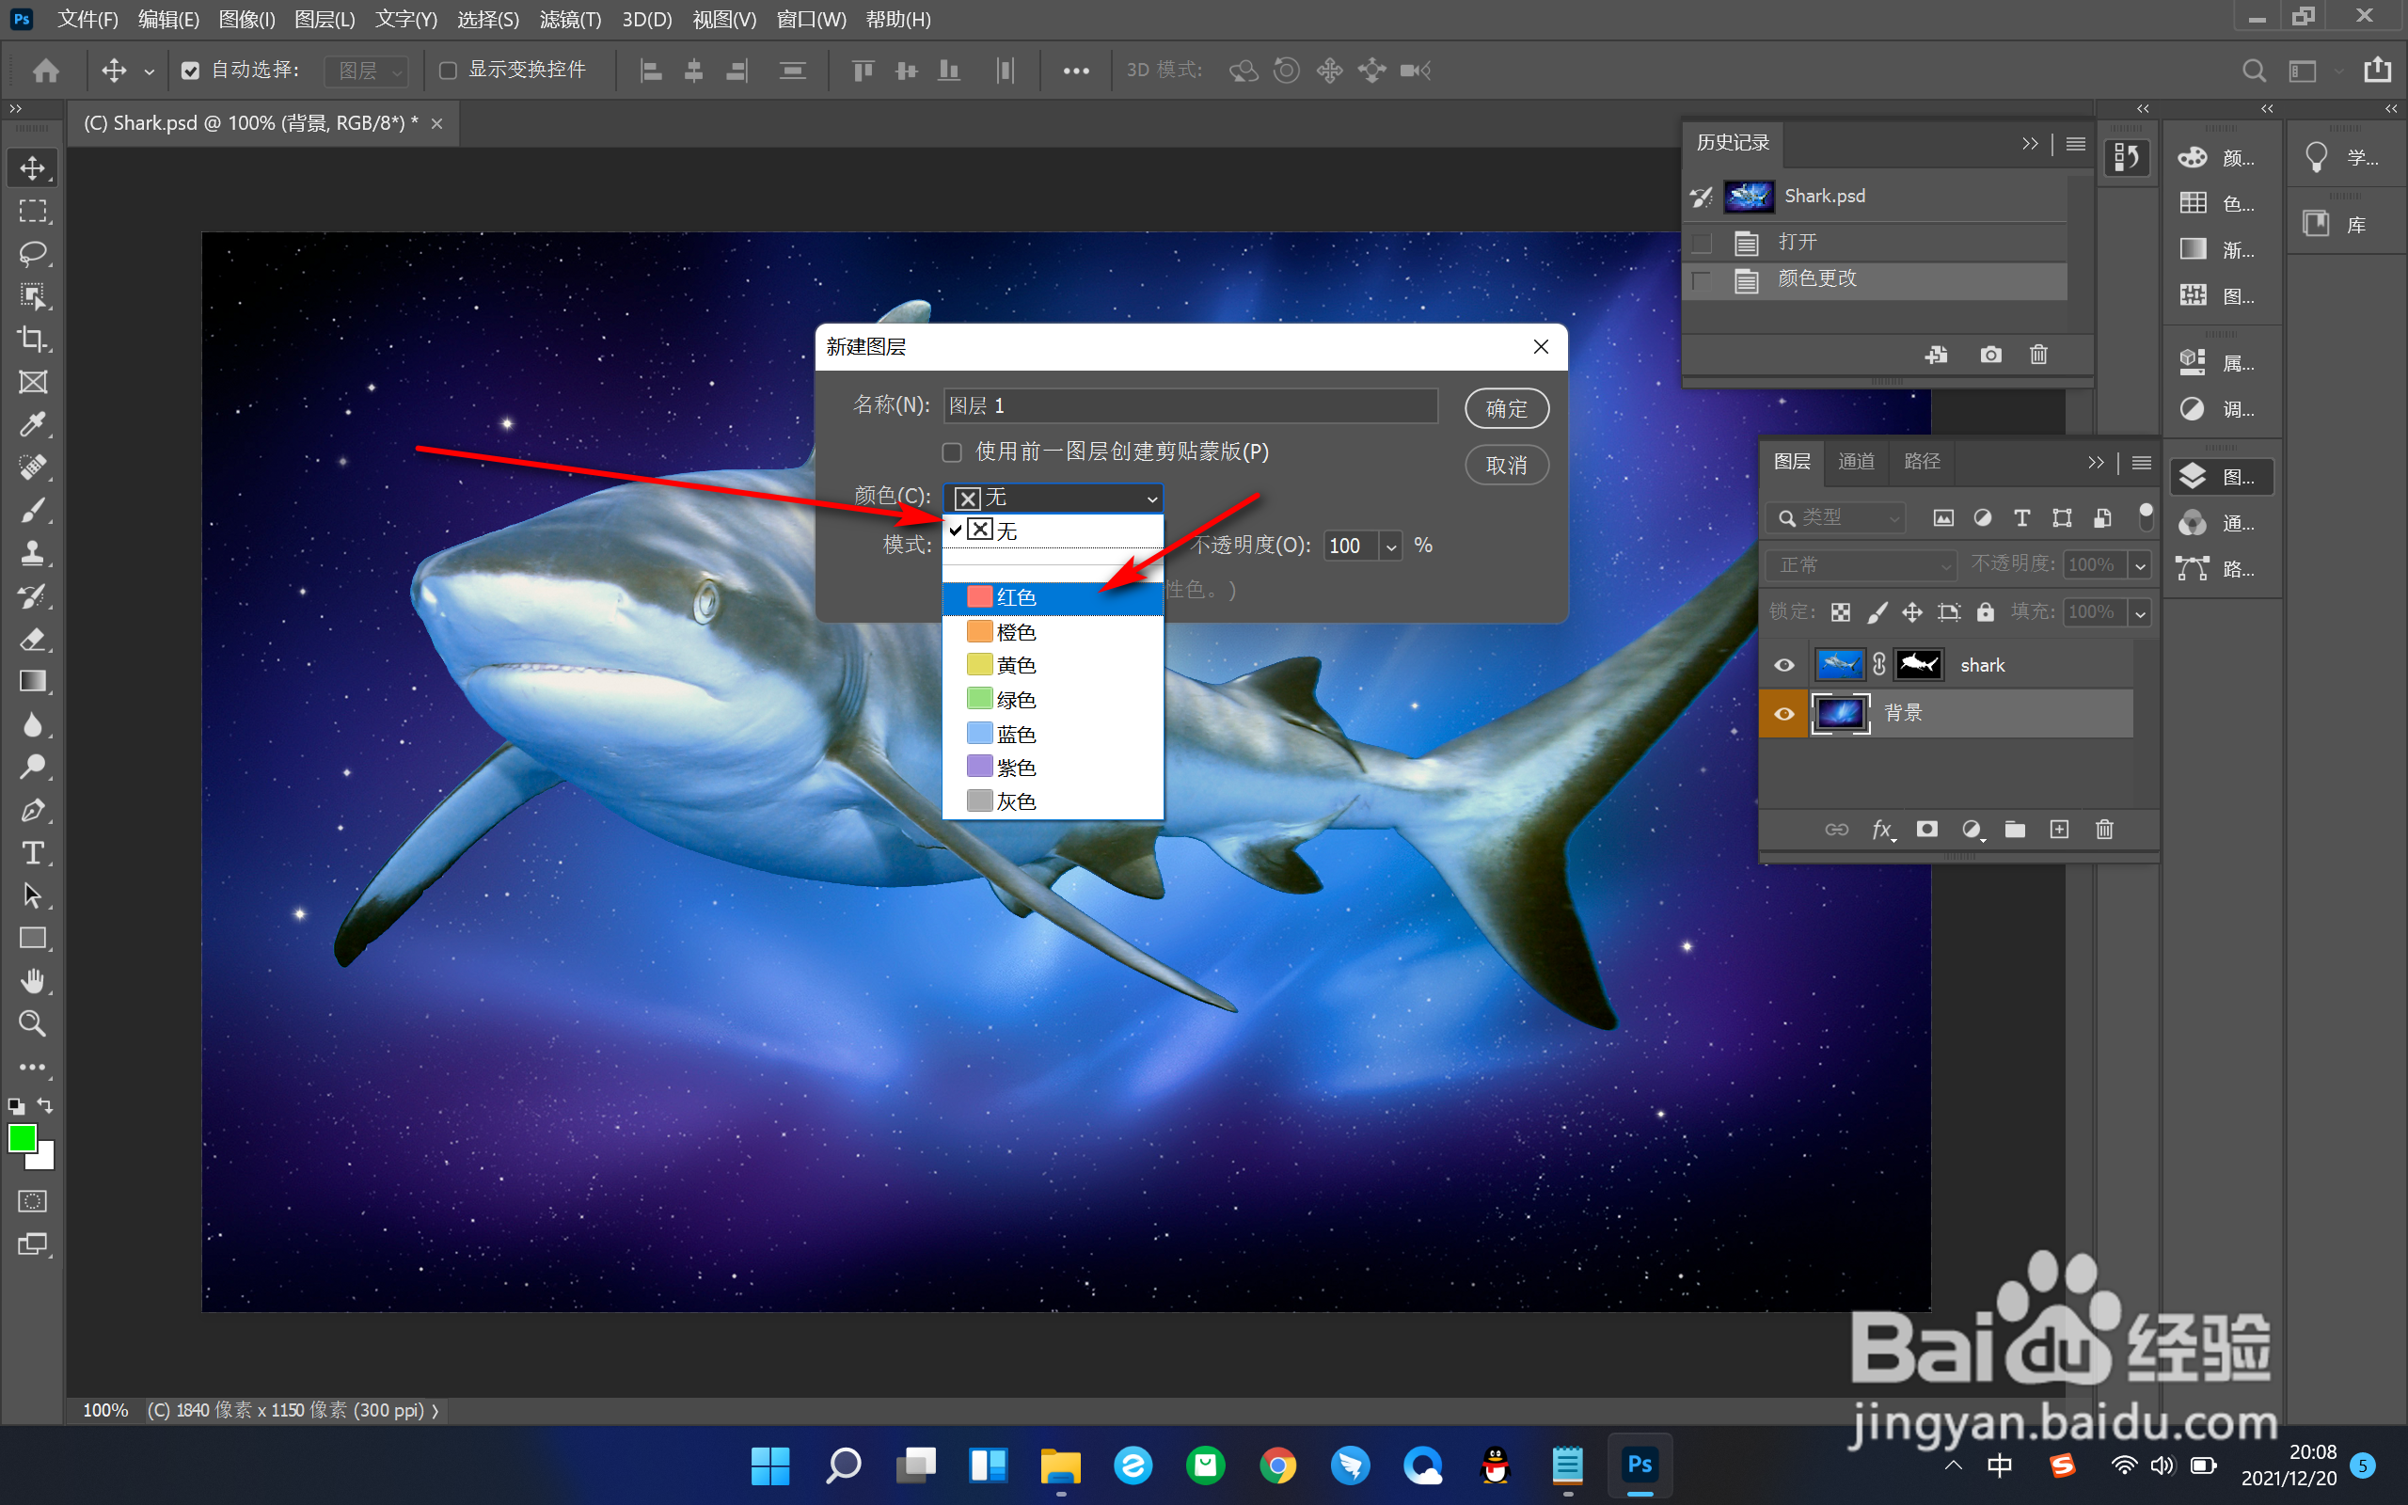Screen dimensions: 2408x1505
Task: Select the Spot Healing Brush tool
Action: coord(33,467)
